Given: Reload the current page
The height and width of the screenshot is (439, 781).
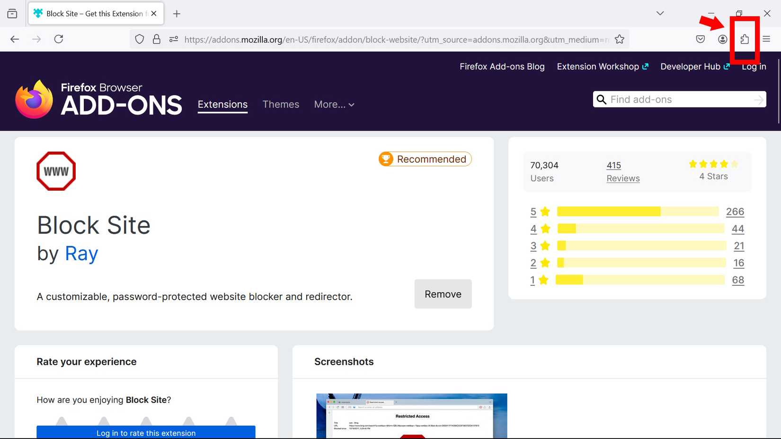Looking at the screenshot, I should click(59, 39).
